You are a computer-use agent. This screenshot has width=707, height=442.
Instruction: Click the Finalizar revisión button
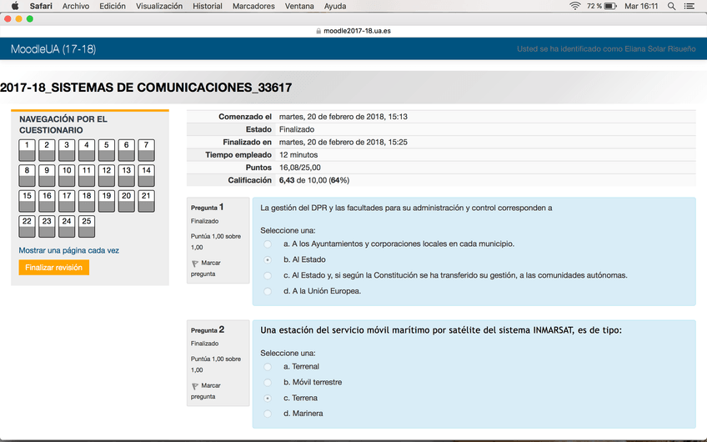(x=53, y=268)
